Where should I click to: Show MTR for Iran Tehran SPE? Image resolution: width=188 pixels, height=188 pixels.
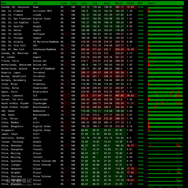[141, 119]
